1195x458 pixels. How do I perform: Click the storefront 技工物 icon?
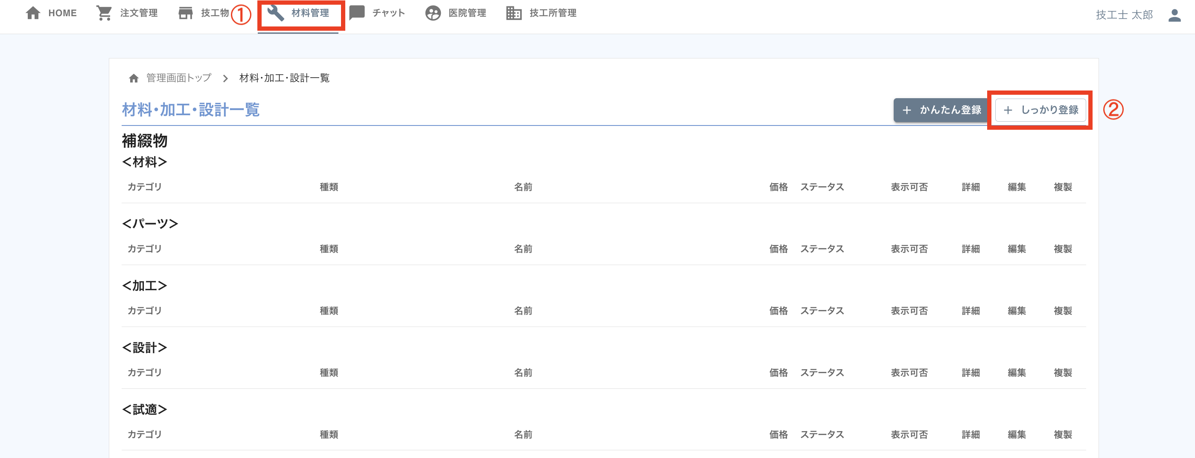point(186,13)
